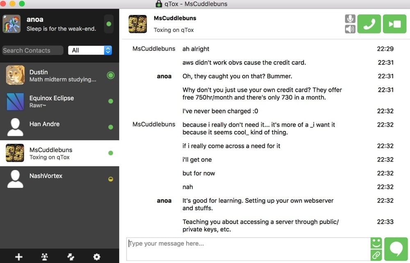Open file transfers list

[71, 257]
